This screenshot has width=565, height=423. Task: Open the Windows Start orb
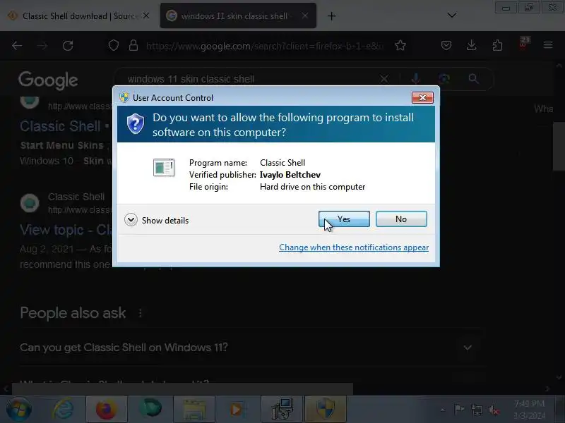click(x=19, y=410)
